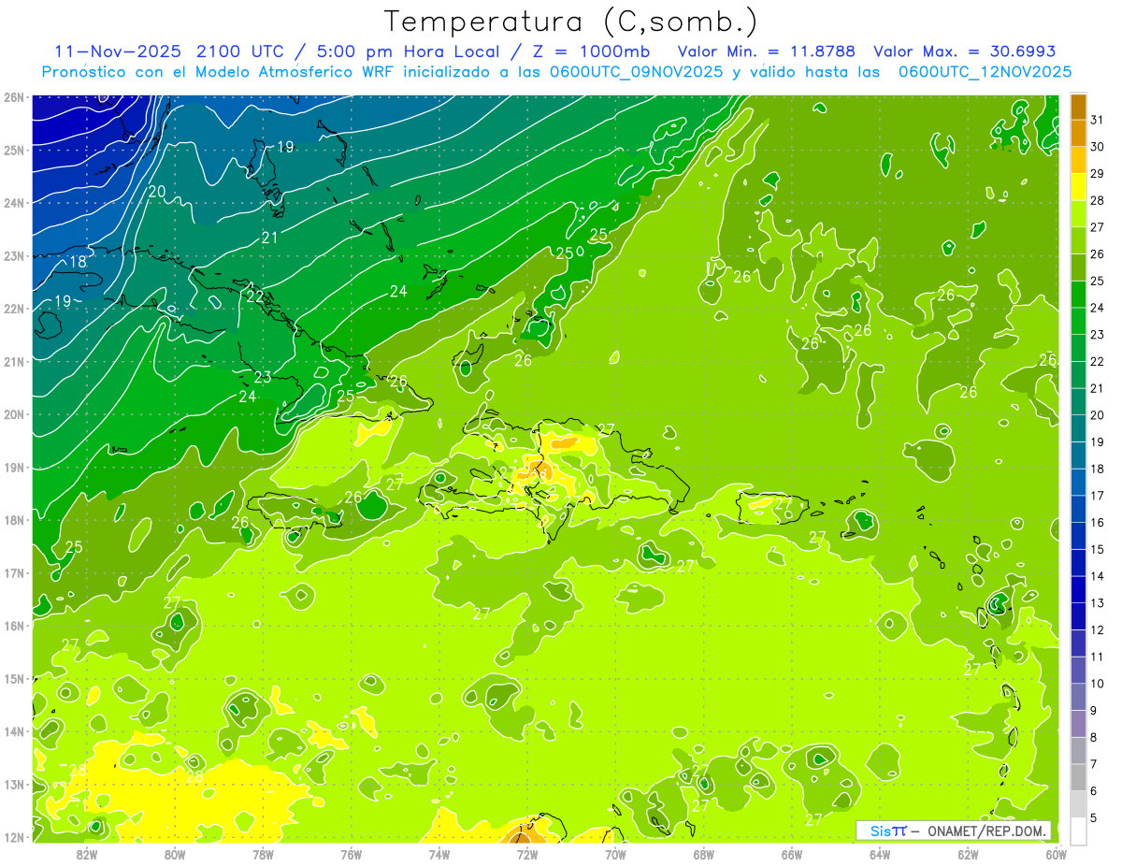Click legend scale value "29"
1122x867 pixels.
1097,174
